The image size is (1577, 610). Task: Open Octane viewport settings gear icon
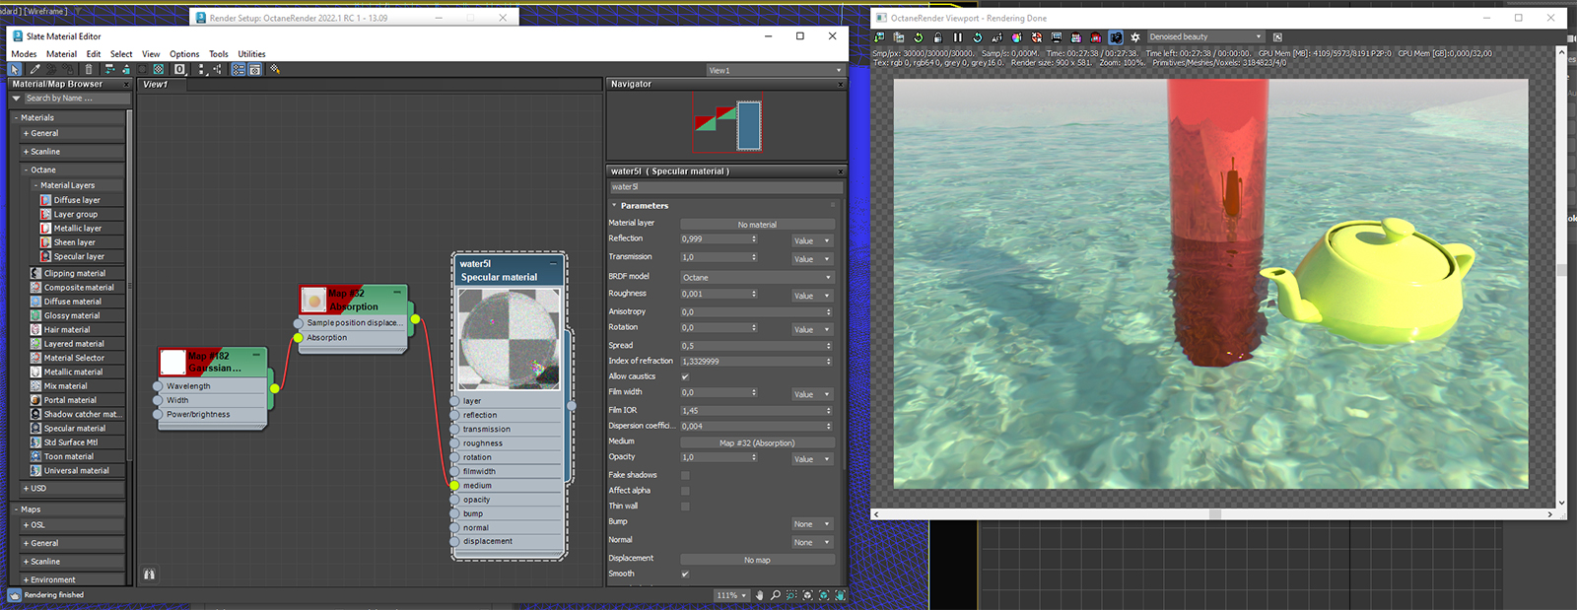1134,37
